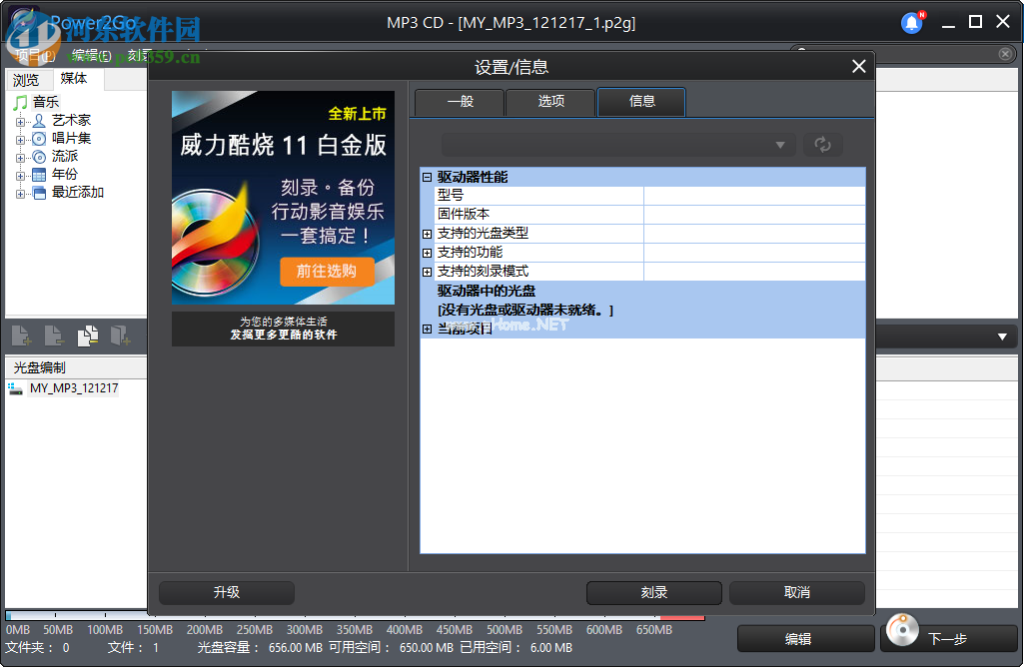Click the copy files icon
Screen dimensions: 1024x667
88,335
